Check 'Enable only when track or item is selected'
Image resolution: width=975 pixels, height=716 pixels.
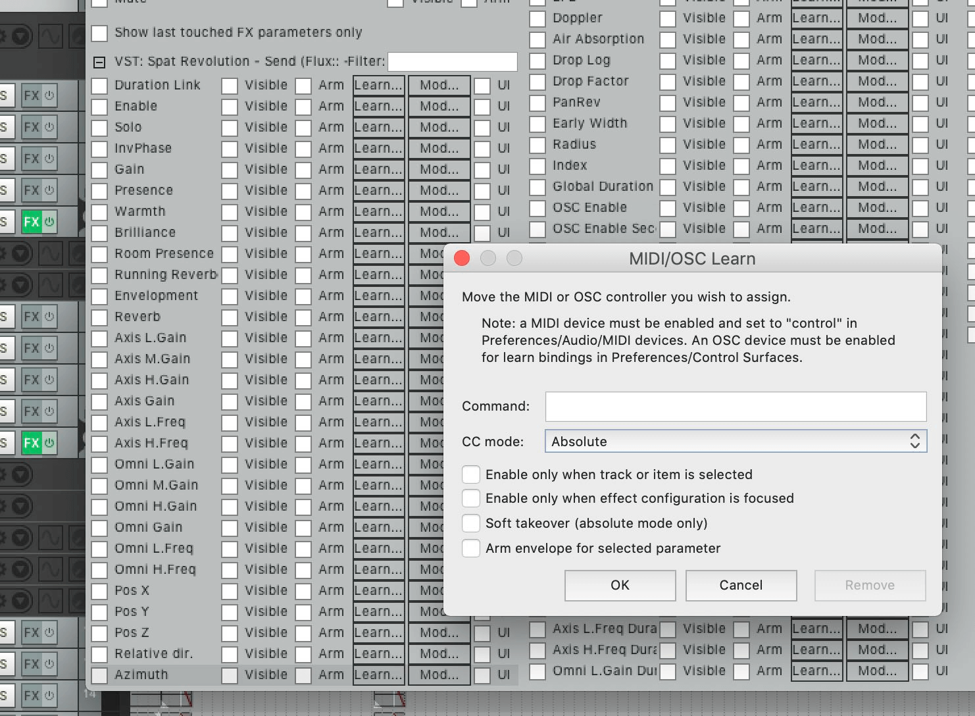click(x=471, y=474)
